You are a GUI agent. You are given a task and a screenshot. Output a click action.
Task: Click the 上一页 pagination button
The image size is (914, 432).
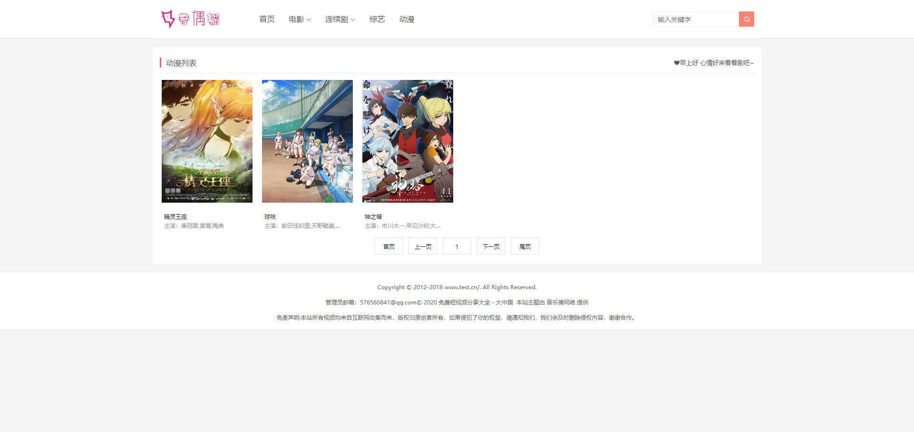[423, 246]
